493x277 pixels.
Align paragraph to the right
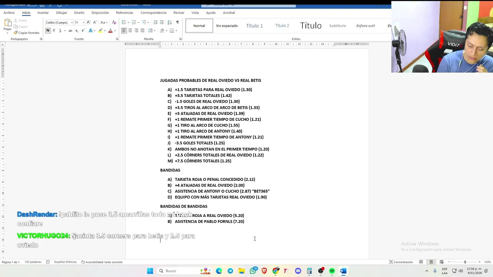[x=136, y=30]
